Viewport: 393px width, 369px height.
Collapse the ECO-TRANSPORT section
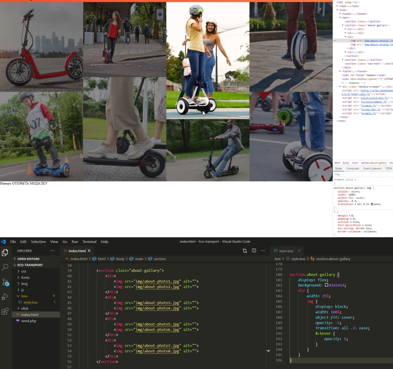point(15,265)
